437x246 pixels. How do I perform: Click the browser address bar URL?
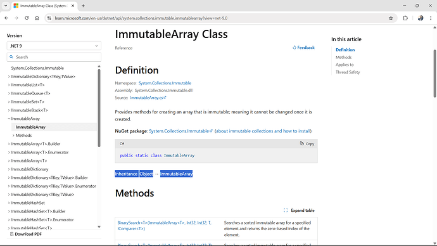[141, 18]
